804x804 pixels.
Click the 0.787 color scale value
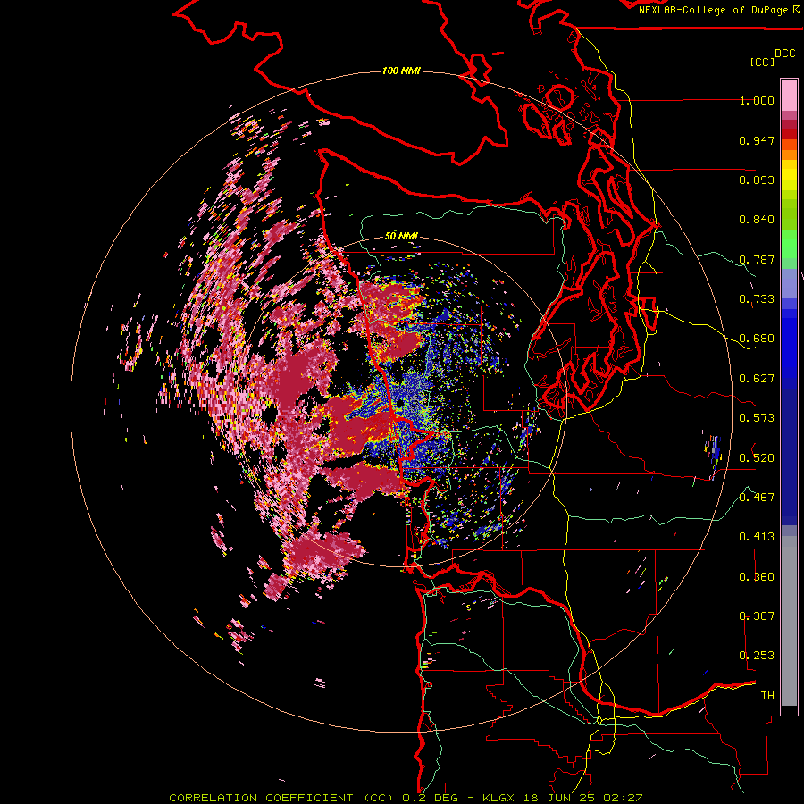tap(757, 259)
